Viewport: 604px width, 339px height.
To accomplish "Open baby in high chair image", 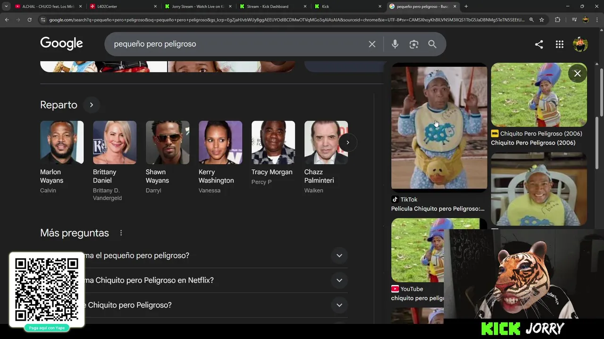I will (x=539, y=189).
